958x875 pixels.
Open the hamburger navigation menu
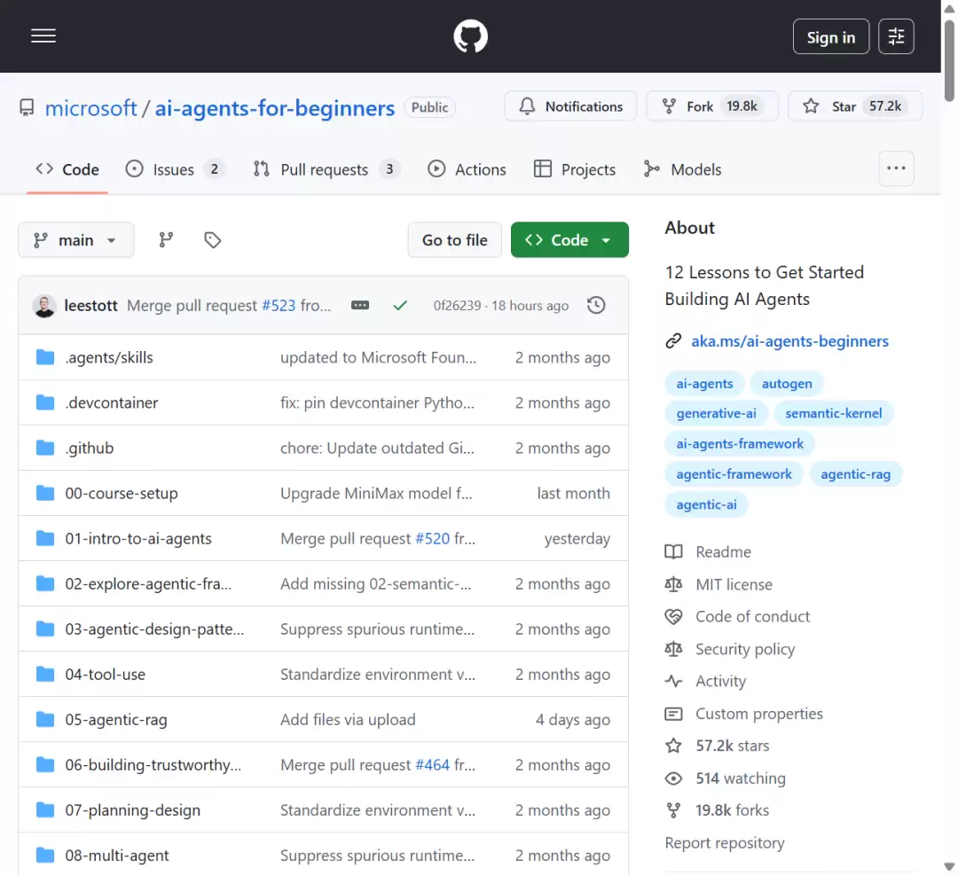click(43, 36)
